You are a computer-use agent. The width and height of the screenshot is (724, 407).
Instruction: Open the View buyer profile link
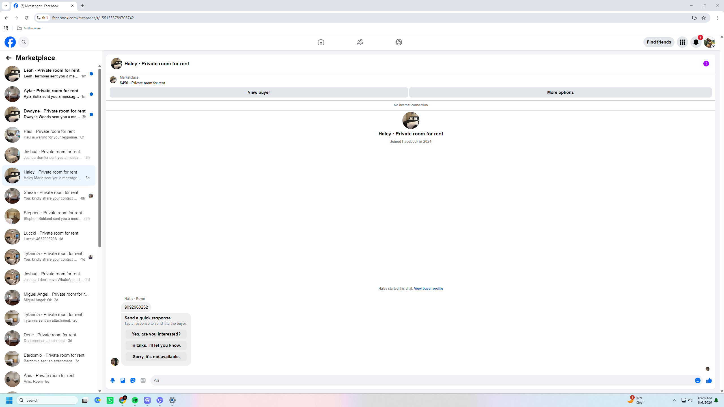[x=428, y=289]
